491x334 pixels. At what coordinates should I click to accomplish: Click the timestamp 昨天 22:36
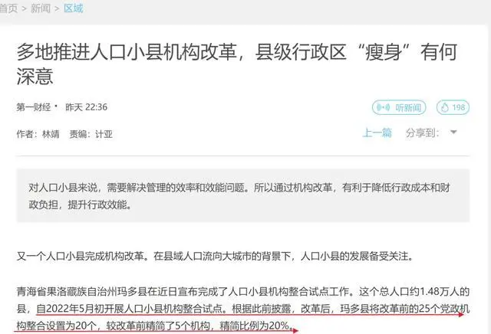tap(86, 107)
